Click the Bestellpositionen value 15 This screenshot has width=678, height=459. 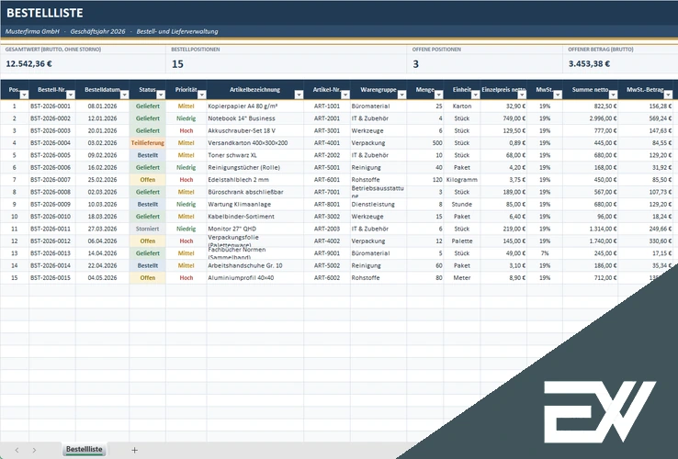point(177,64)
